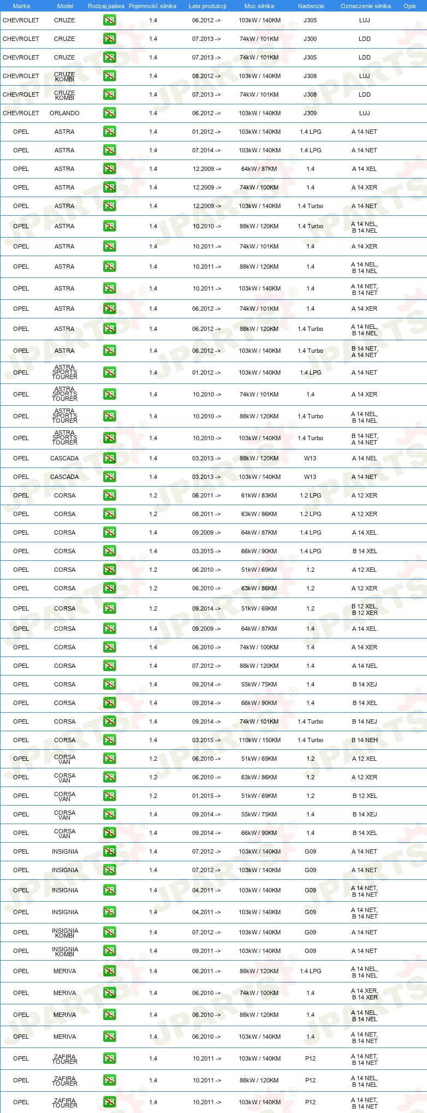This screenshot has width=427, height=1113.
Task: Click fuel icon in Cruze Kombi LDD row
Action: 109,94
